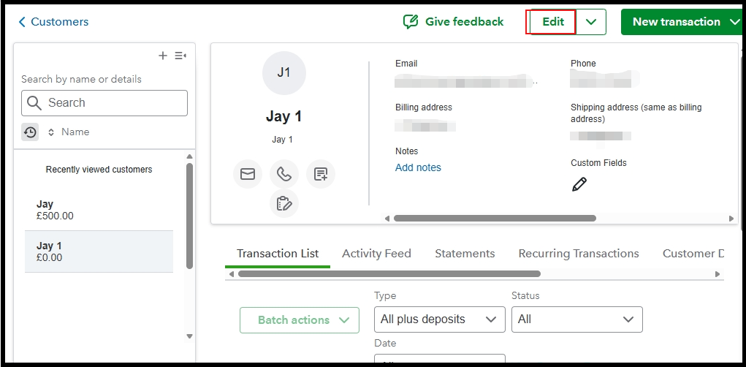This screenshot has height=367, width=746.
Task: Click the search magnifier icon
Action: pyautogui.click(x=34, y=103)
